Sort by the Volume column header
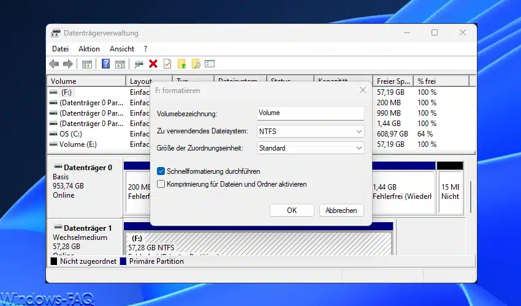The width and height of the screenshot is (521, 306). click(86, 81)
